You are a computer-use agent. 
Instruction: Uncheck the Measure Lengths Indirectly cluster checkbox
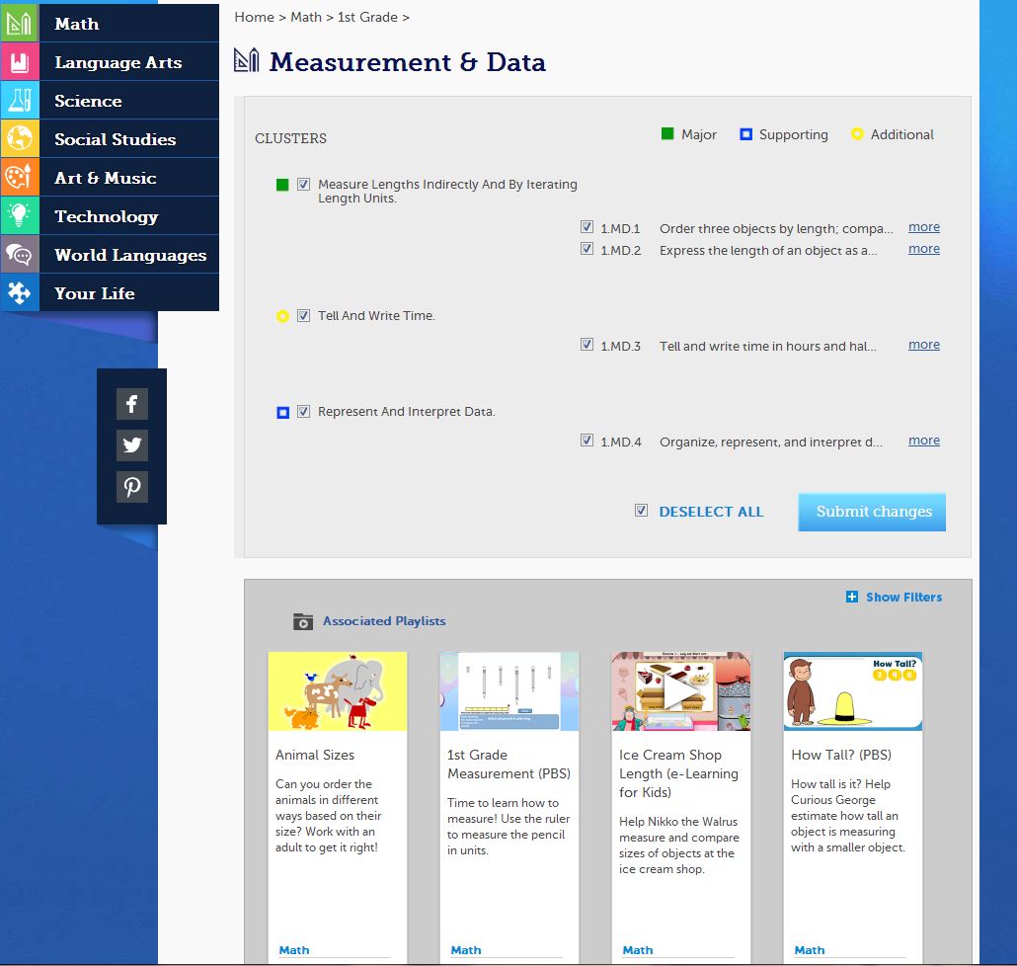click(x=303, y=185)
